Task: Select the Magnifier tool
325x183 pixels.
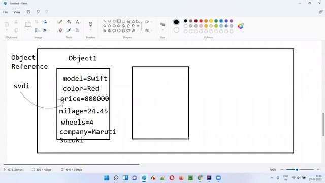Action: click(x=77, y=30)
